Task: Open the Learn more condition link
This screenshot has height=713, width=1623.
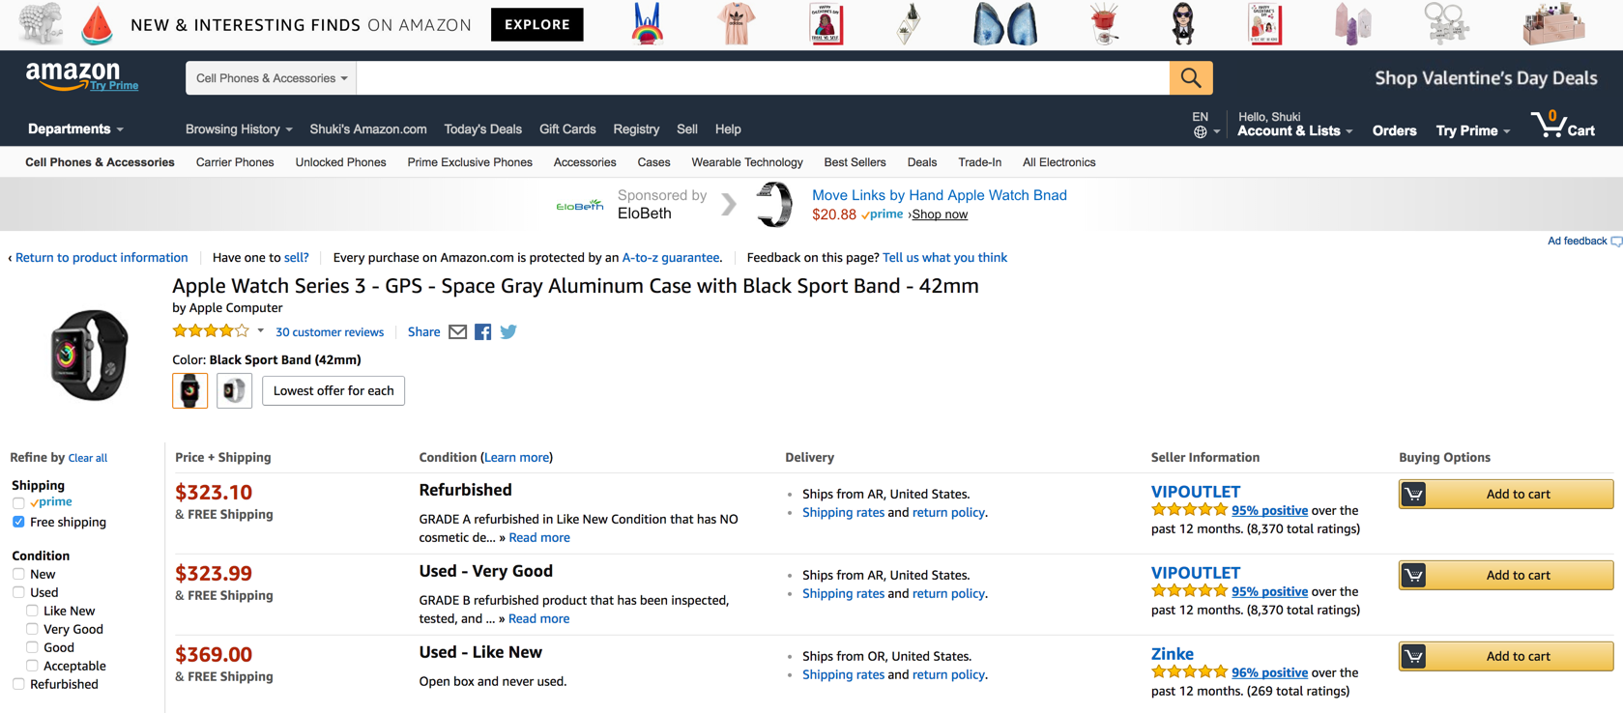Action: pyautogui.click(x=516, y=457)
